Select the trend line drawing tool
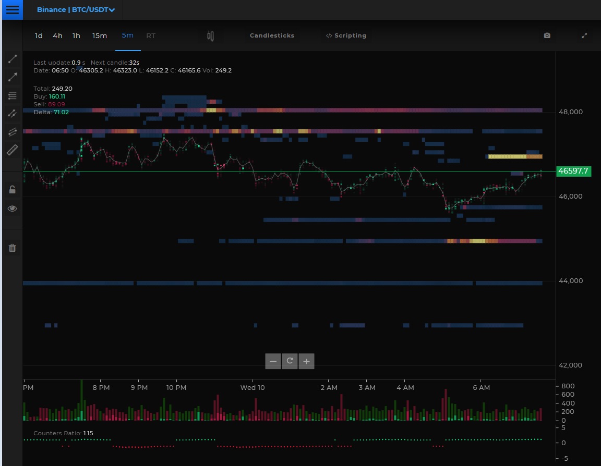601x466 pixels. tap(13, 58)
